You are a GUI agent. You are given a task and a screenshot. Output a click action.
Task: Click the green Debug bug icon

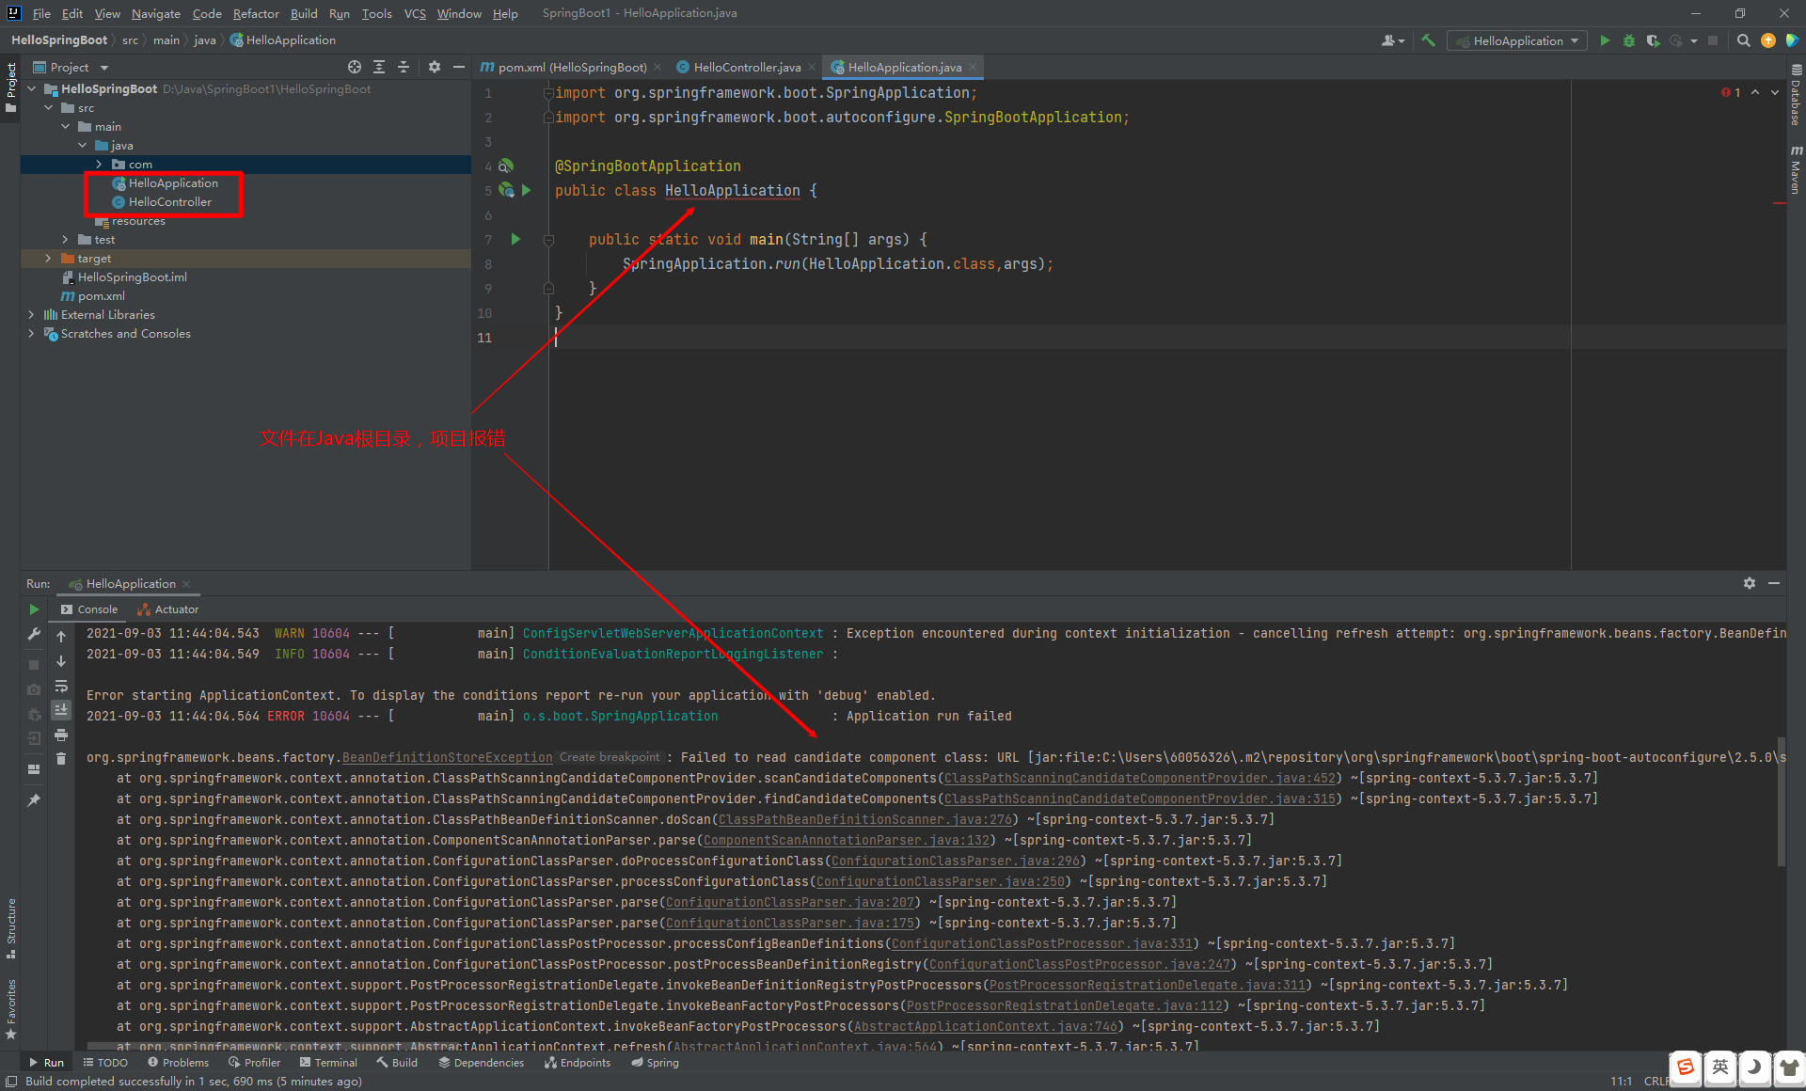pyautogui.click(x=1629, y=40)
